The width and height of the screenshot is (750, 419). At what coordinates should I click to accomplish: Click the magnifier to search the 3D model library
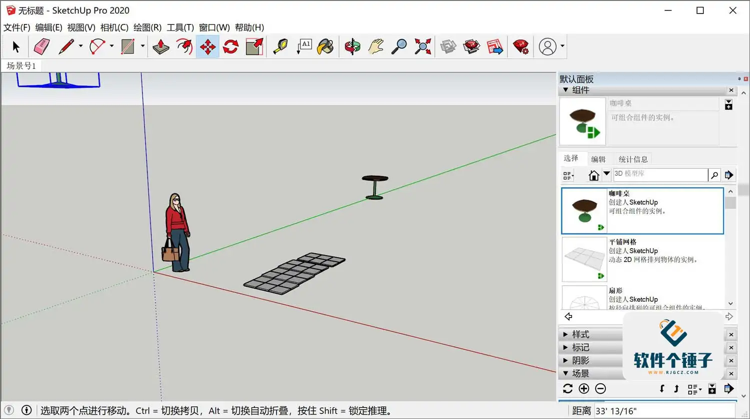[714, 175]
